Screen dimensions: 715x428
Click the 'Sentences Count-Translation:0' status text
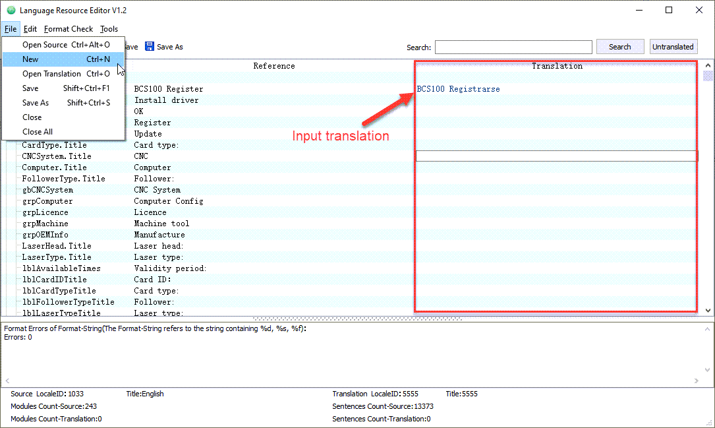tap(381, 419)
